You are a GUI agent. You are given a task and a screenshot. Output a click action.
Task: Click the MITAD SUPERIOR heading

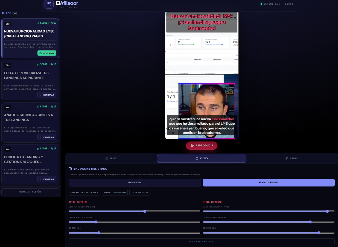(78, 202)
